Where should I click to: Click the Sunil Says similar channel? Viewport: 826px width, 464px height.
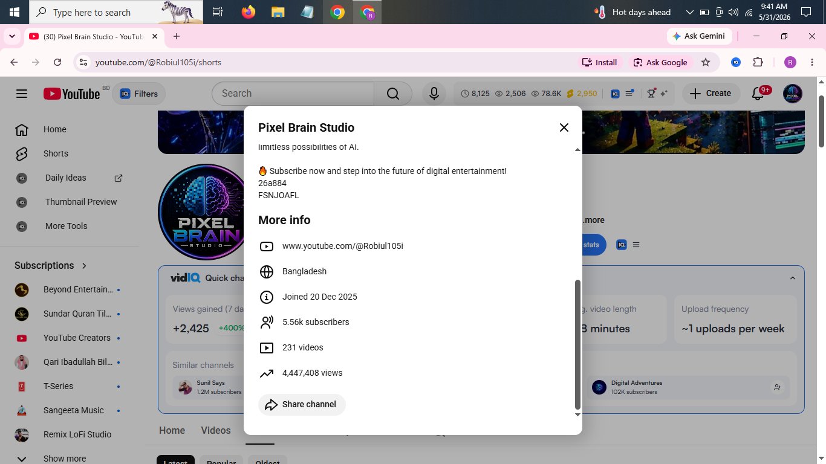pos(209,387)
